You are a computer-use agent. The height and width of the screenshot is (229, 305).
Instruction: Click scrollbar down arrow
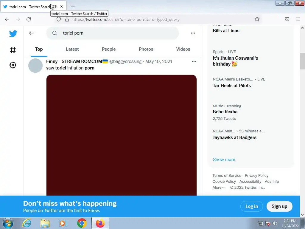click(x=302, y=215)
